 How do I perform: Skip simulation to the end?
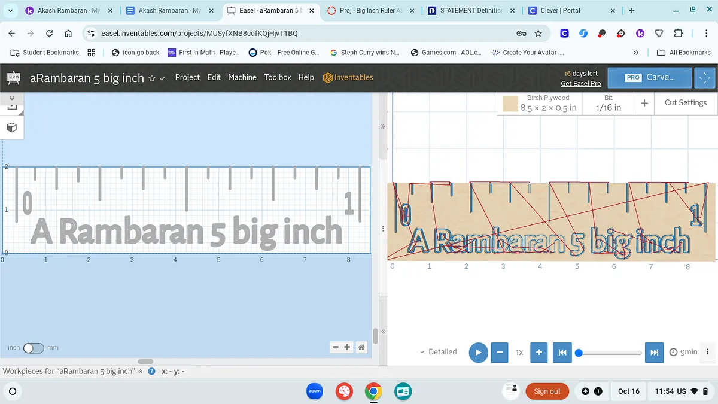(x=654, y=352)
